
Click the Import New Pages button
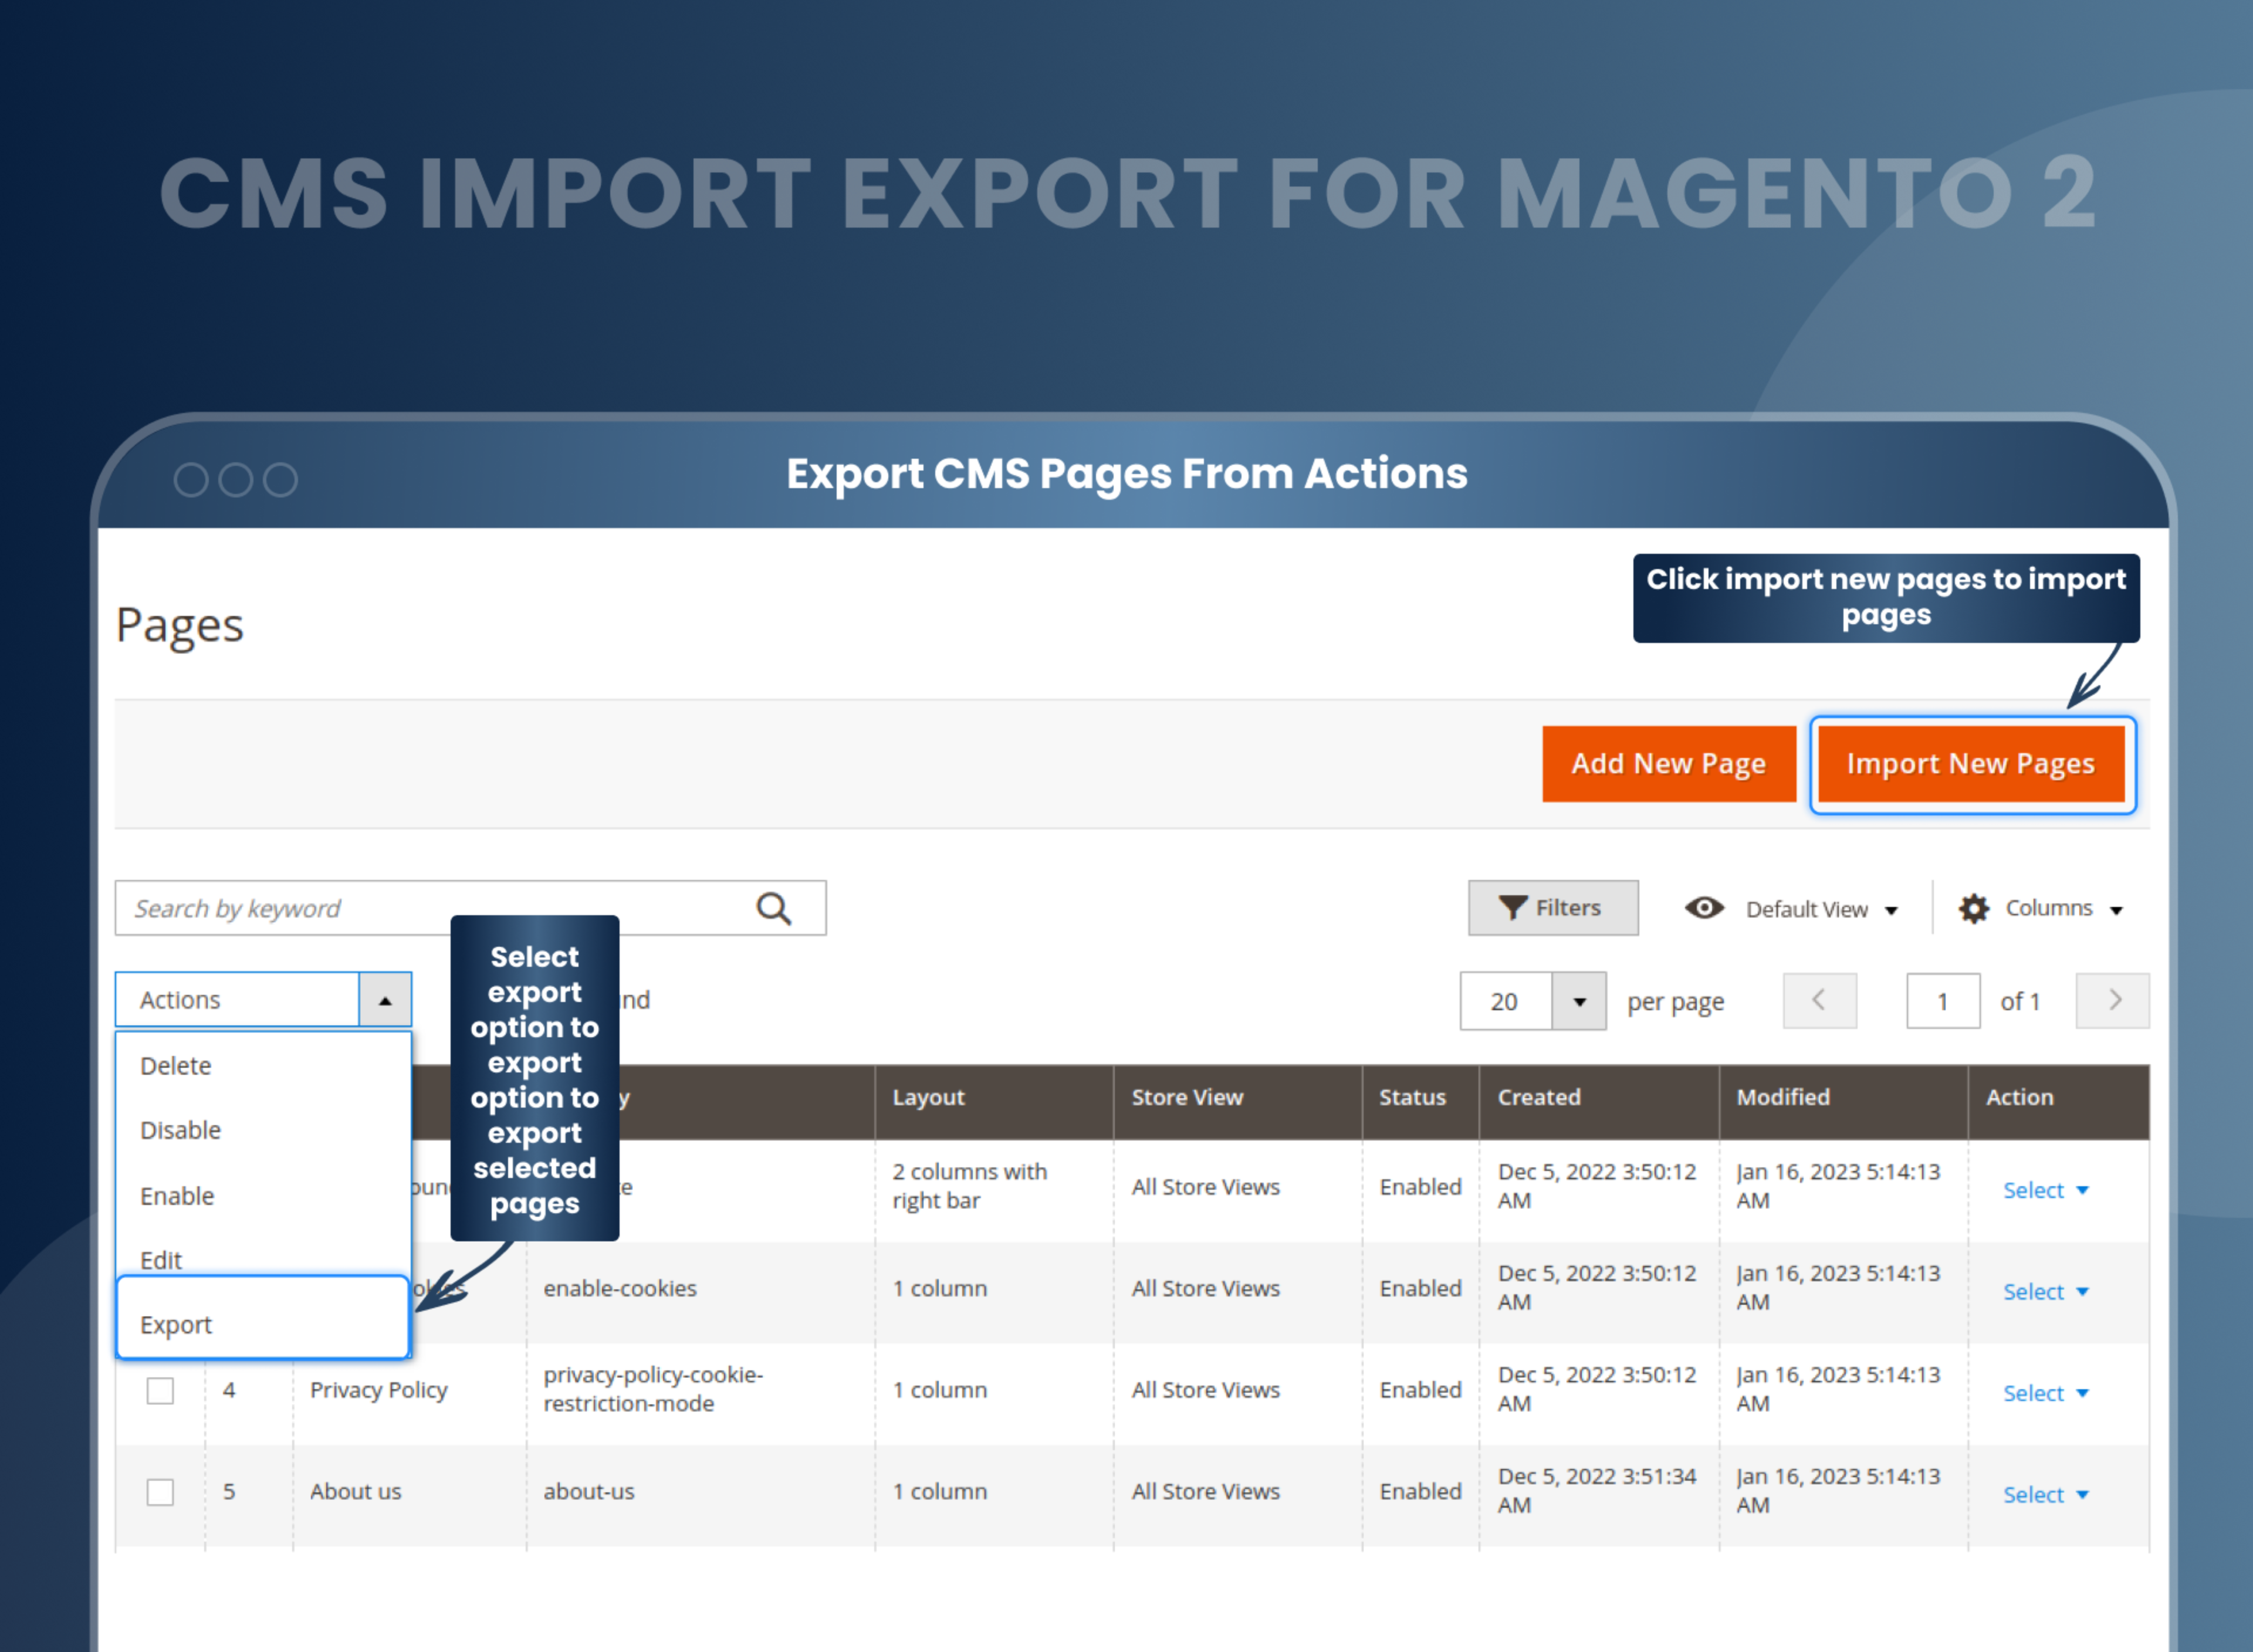(1971, 763)
